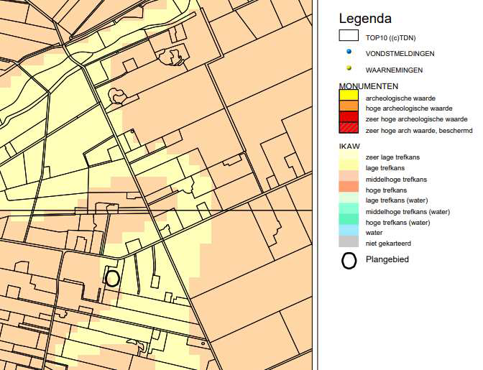Click the 'zeer lage trefkans' label
This screenshot has height=370, width=483.
coord(392,157)
